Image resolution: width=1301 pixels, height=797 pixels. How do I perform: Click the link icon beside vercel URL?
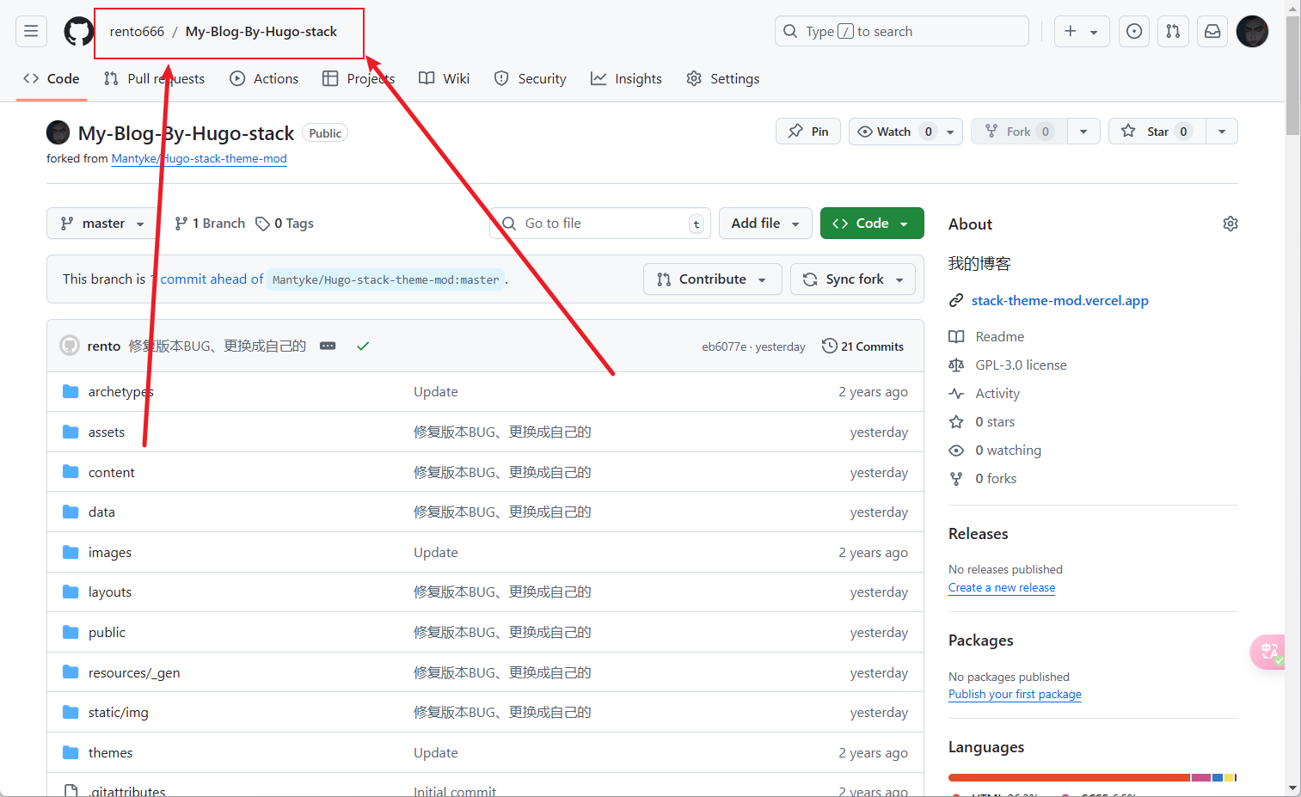click(956, 301)
